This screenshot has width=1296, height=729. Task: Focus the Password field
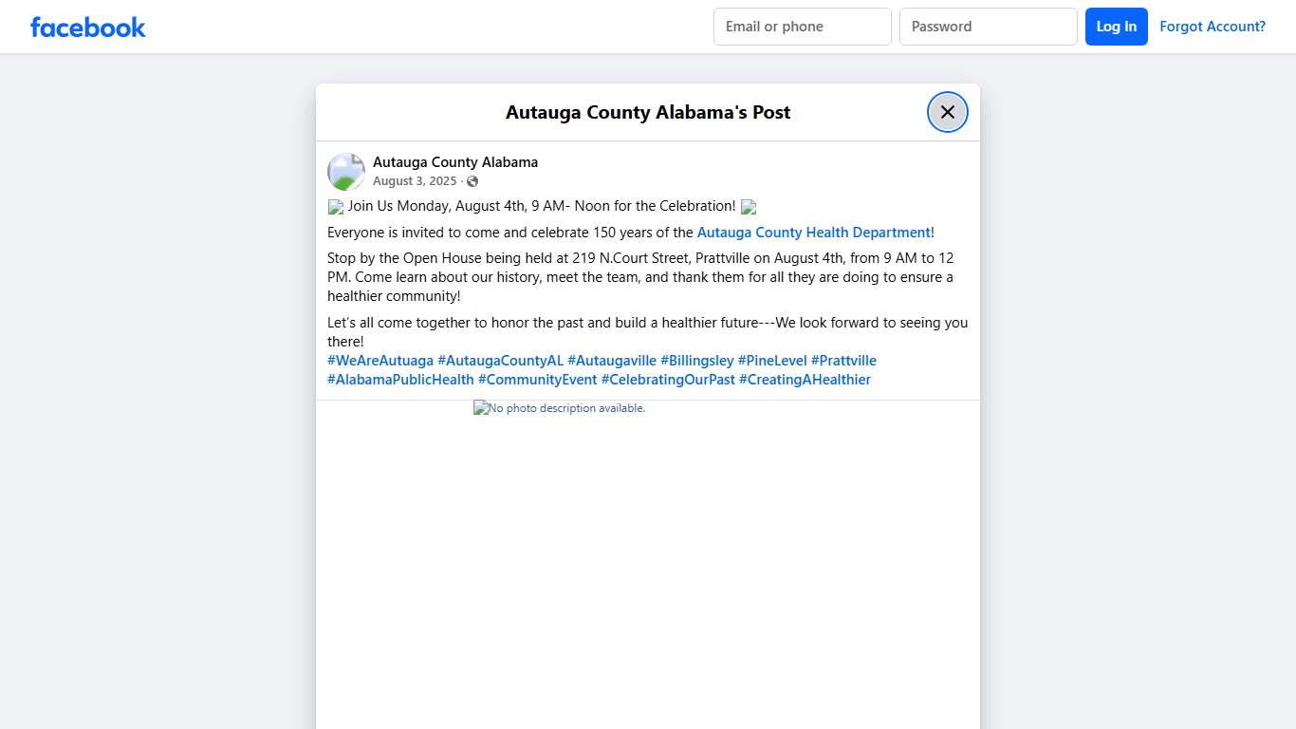pos(988,27)
